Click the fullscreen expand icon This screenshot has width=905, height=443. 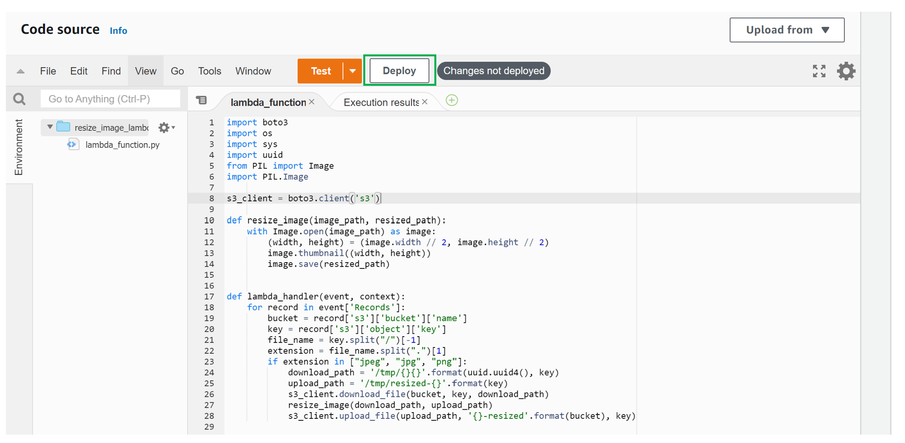click(819, 71)
